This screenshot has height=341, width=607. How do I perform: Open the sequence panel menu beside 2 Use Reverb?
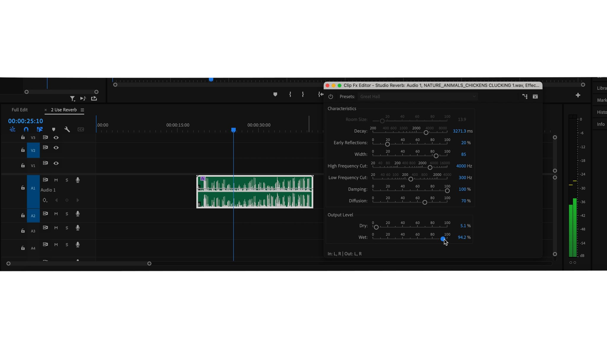click(82, 110)
